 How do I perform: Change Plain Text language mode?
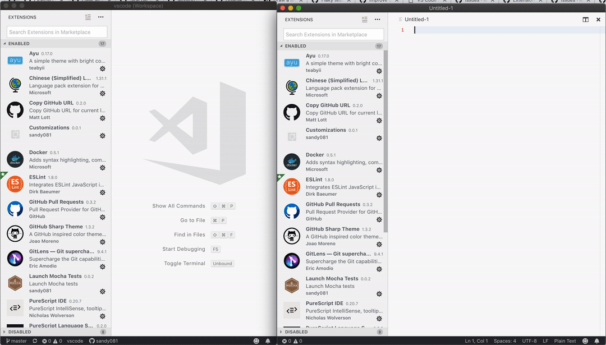click(565, 341)
